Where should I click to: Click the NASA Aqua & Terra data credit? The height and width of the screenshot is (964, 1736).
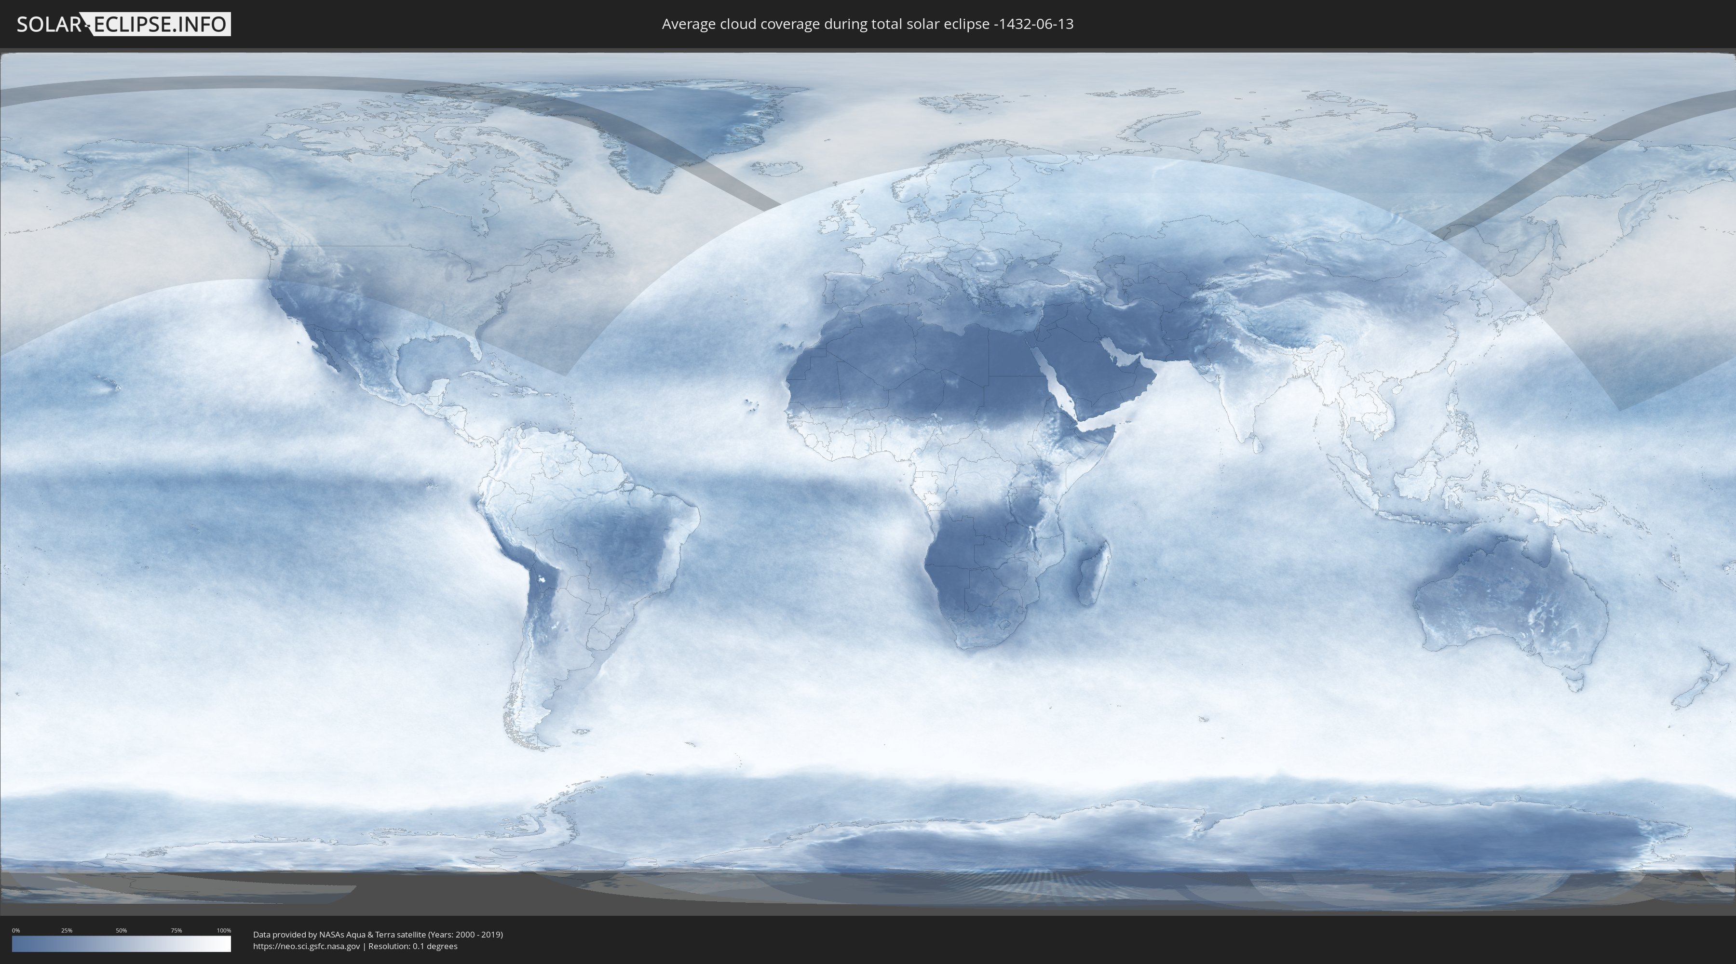point(378,935)
